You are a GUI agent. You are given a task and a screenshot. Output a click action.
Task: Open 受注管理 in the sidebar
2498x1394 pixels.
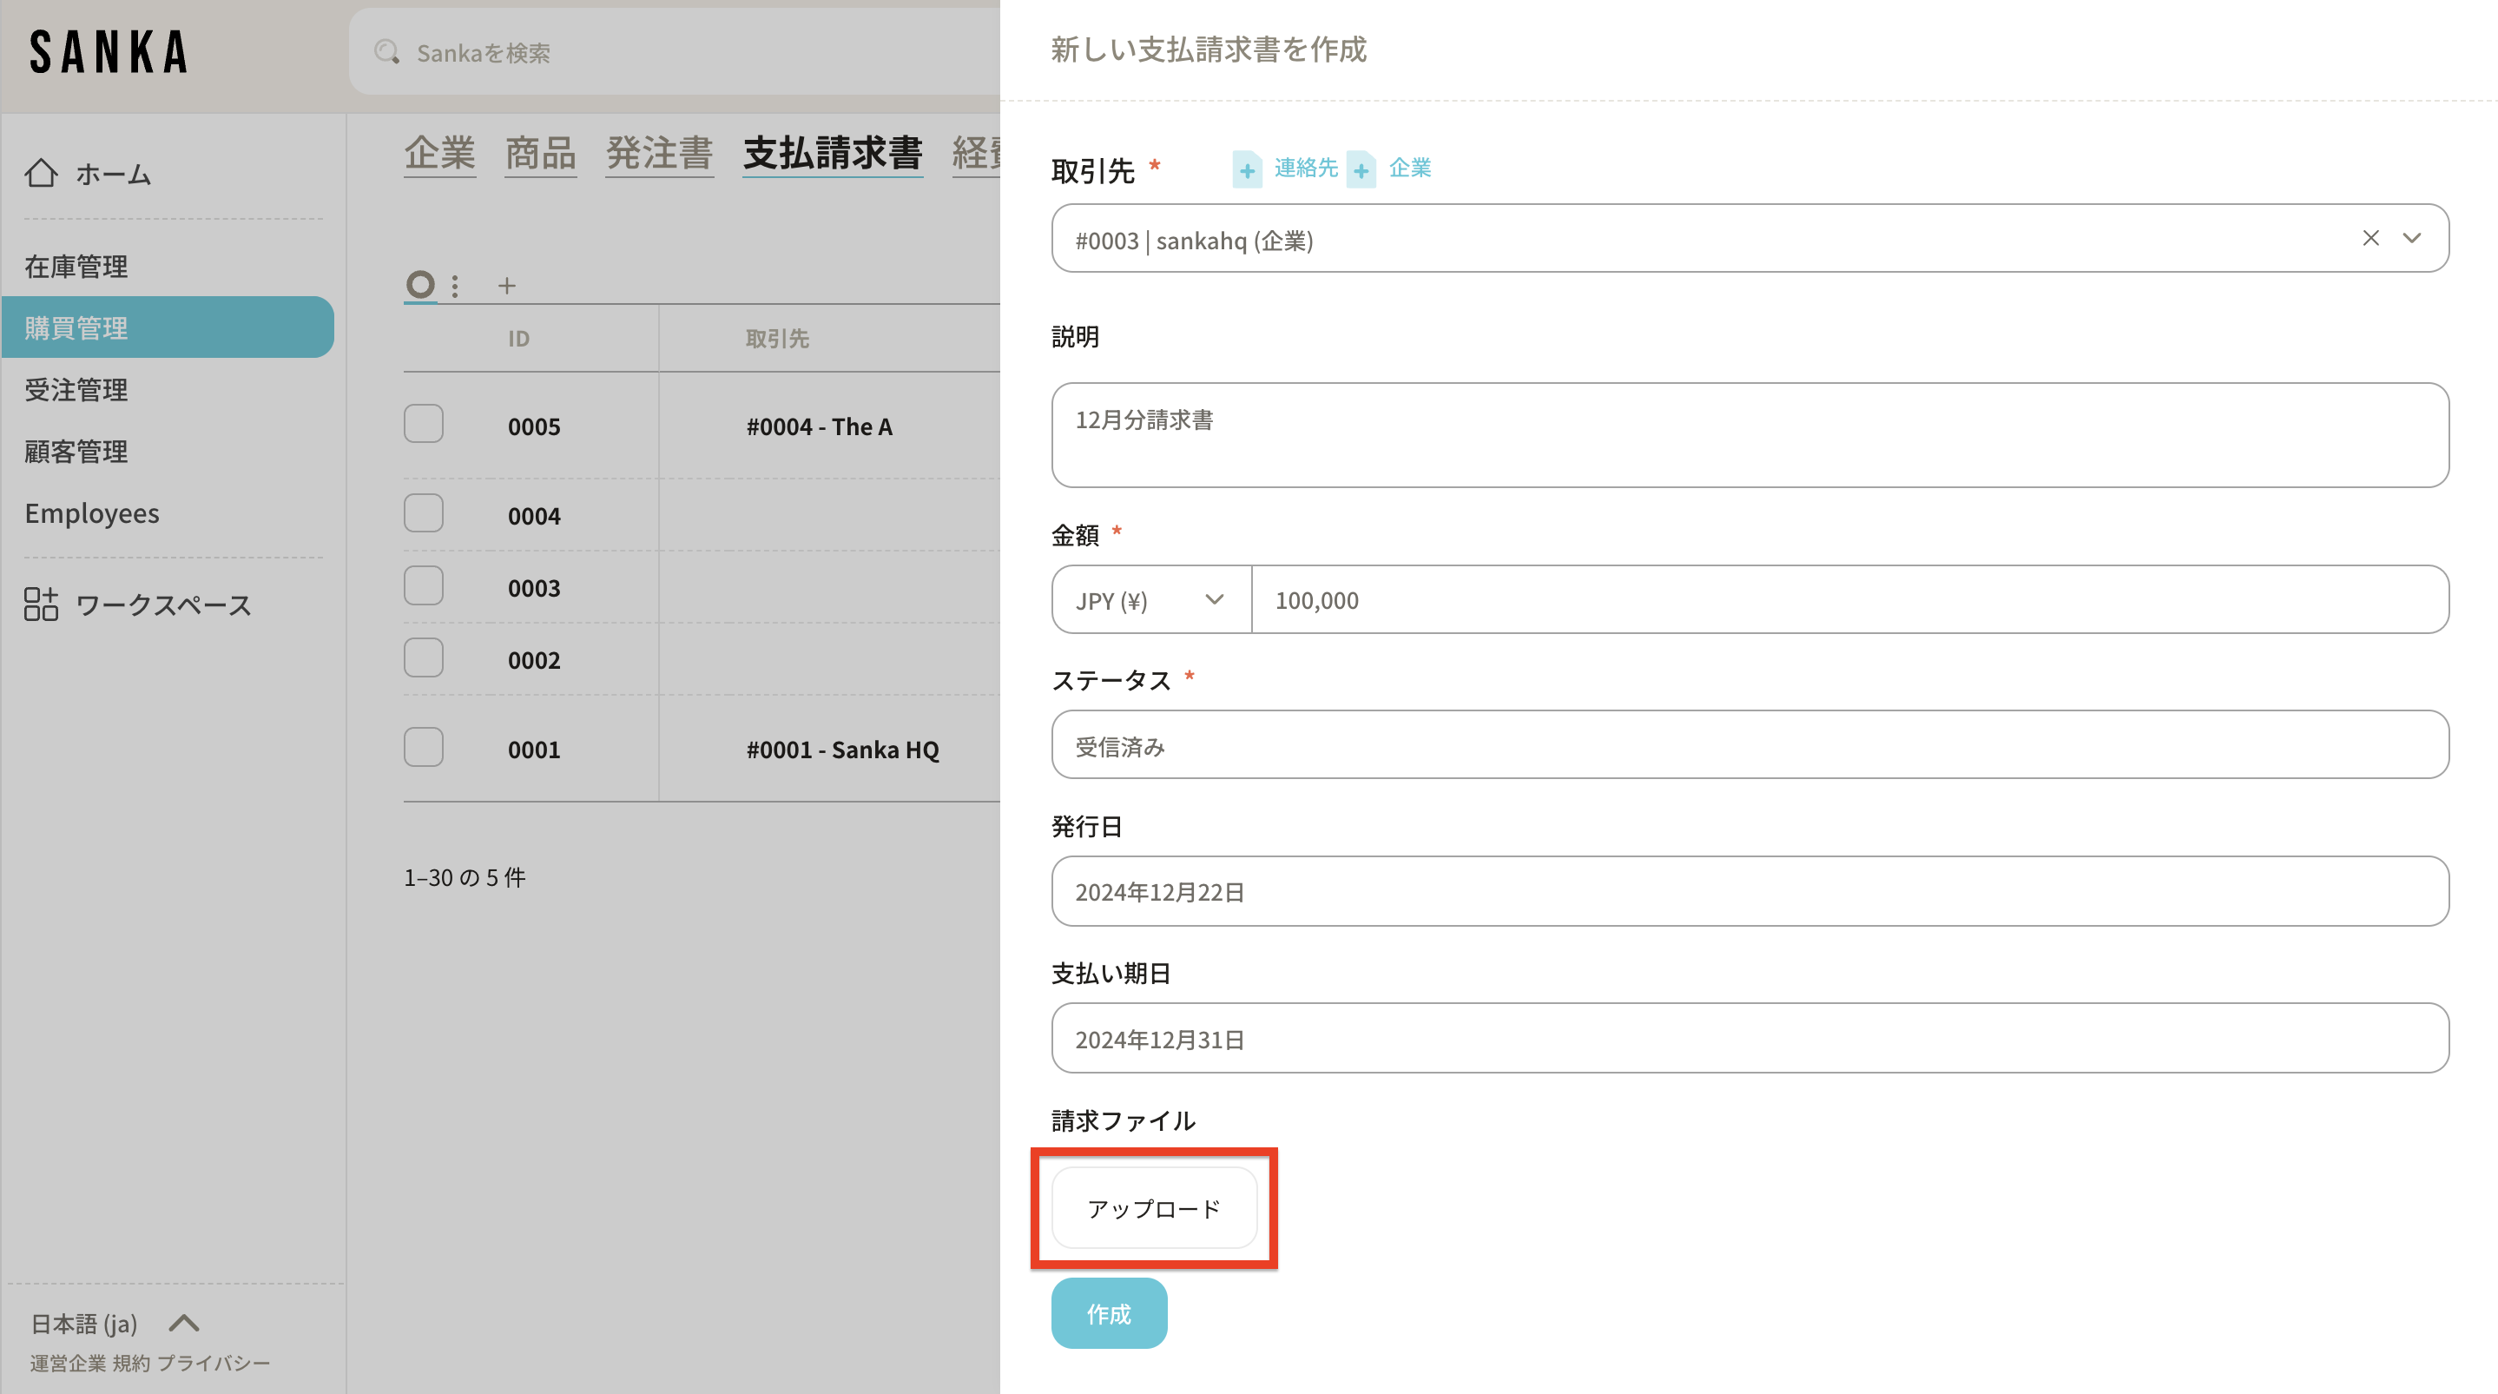(x=76, y=389)
